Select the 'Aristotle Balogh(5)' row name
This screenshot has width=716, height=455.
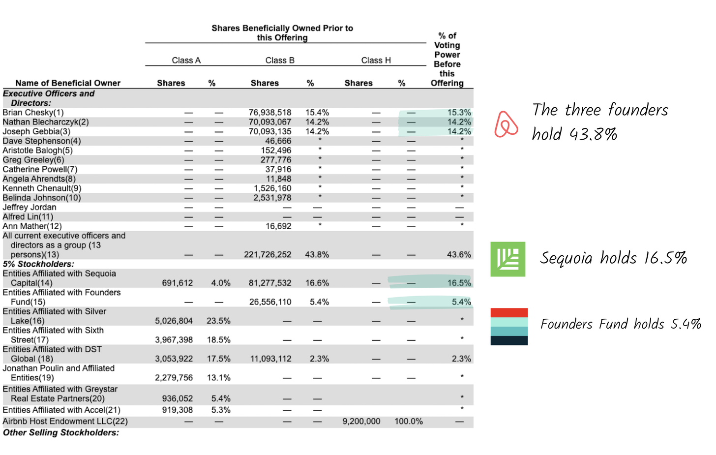click(x=37, y=151)
